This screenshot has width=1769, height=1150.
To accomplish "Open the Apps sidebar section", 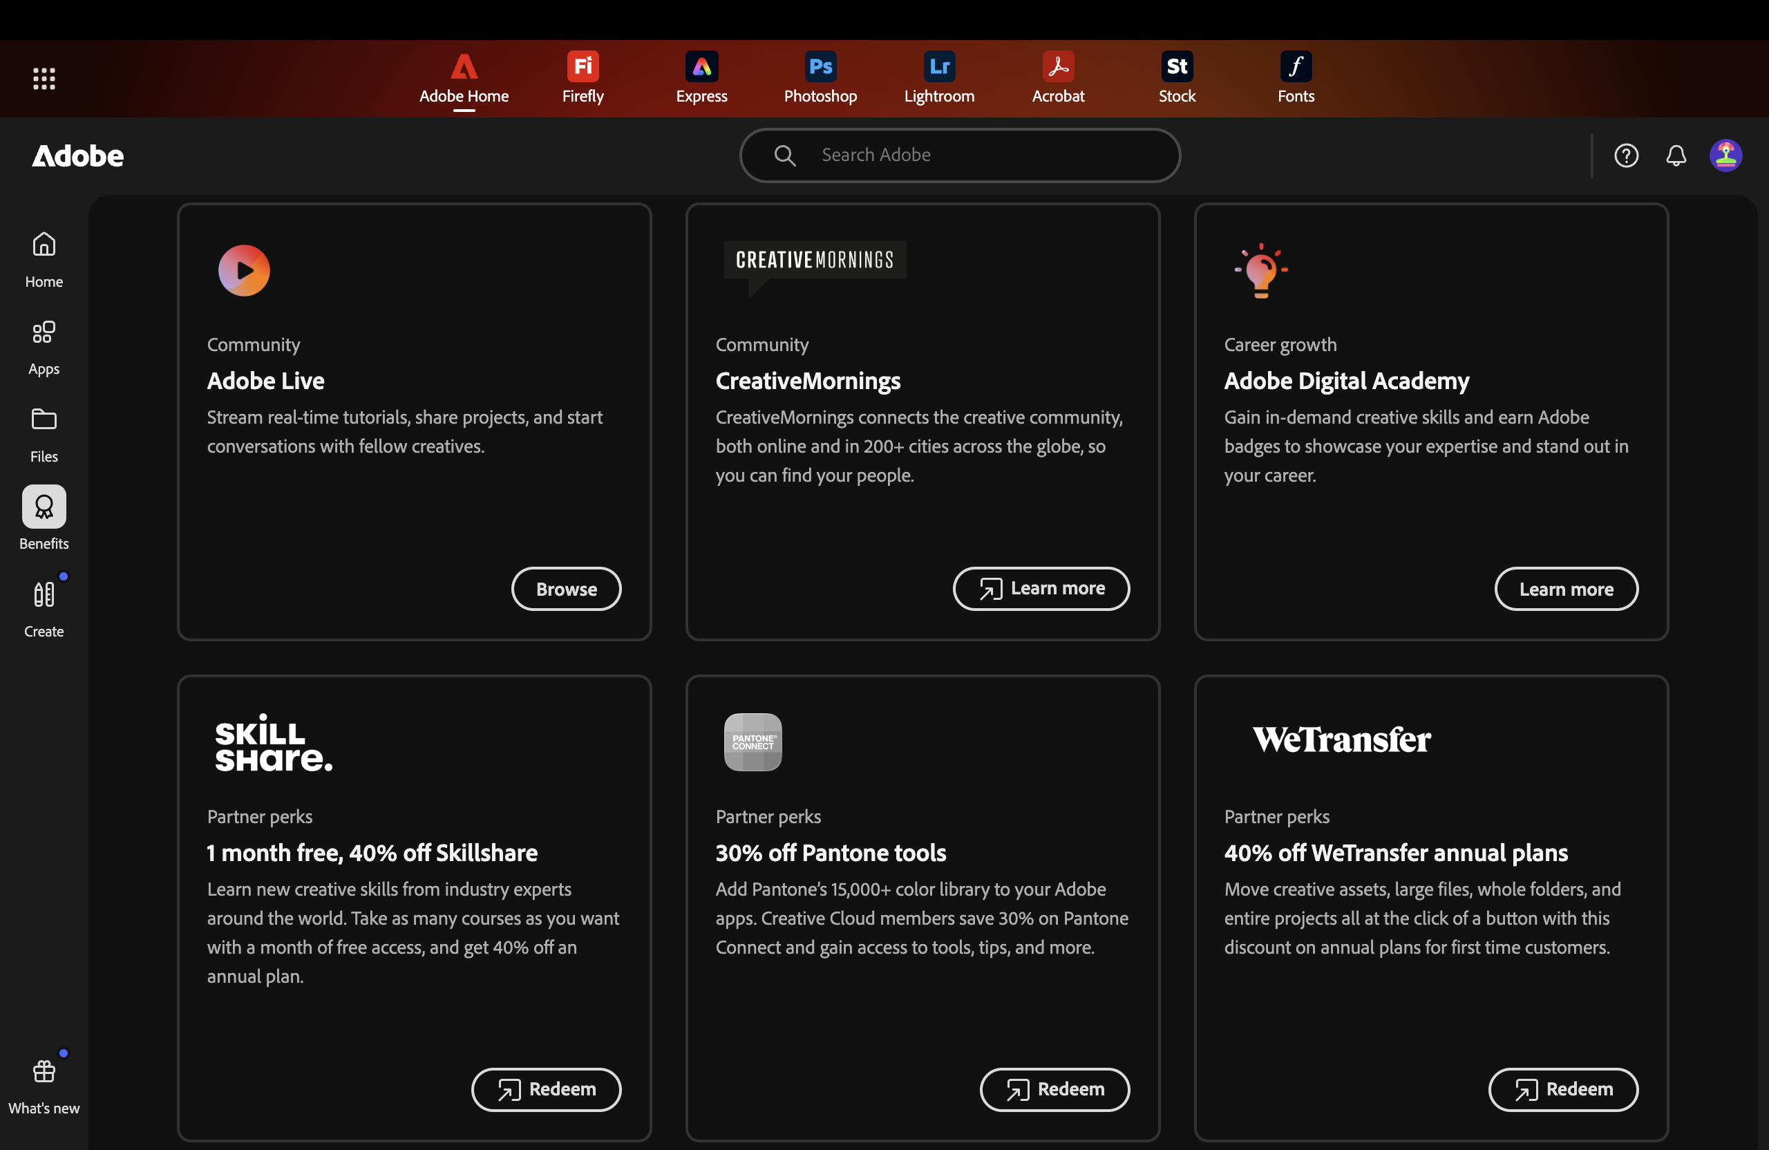I will 44,346.
